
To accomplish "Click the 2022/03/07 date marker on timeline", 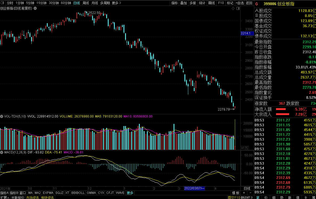I will tap(195, 188).
